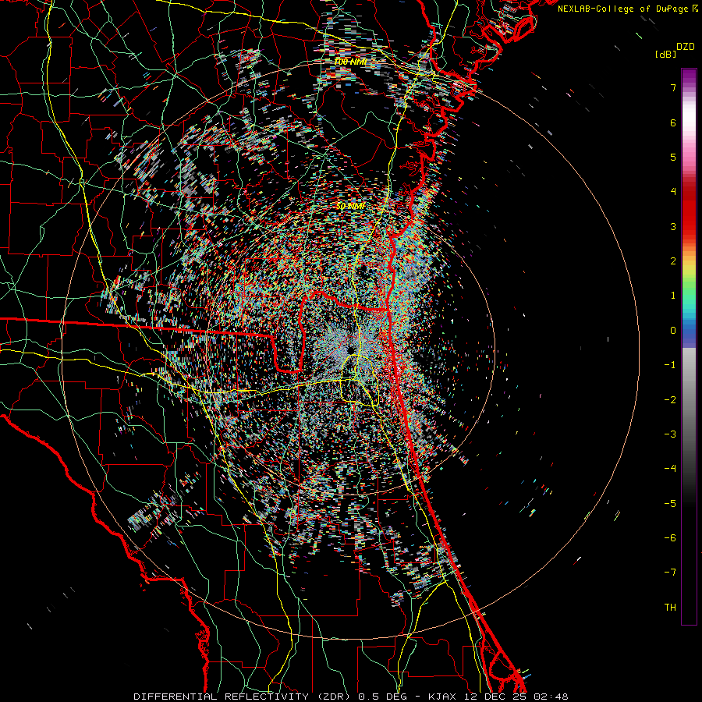Click the 50 NMI range ring label
The width and height of the screenshot is (702, 702).
[x=350, y=207]
